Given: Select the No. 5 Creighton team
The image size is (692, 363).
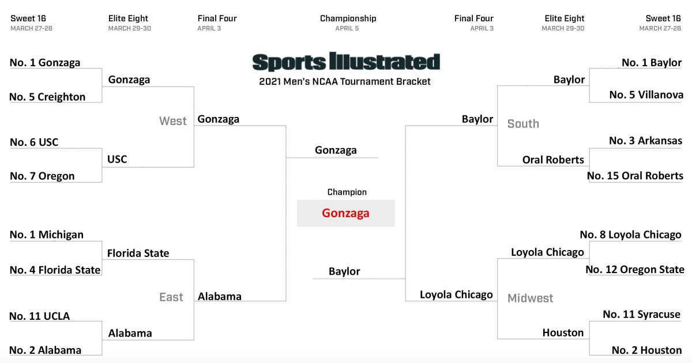Looking at the screenshot, I should pyautogui.click(x=47, y=97).
